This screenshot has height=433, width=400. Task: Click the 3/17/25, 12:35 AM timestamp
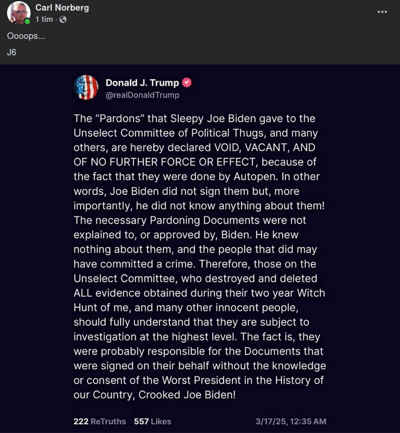(x=291, y=421)
